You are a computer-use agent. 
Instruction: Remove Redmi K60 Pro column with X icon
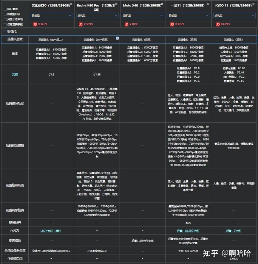pyautogui.click(x=116, y=4)
